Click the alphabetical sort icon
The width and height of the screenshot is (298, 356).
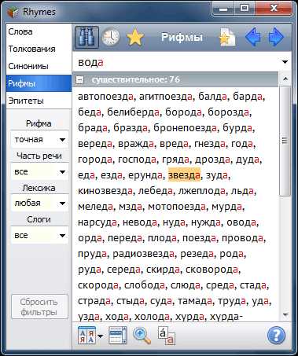(x=86, y=335)
